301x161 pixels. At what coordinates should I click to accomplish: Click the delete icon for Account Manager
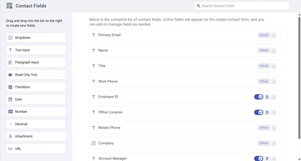[x=267, y=158]
